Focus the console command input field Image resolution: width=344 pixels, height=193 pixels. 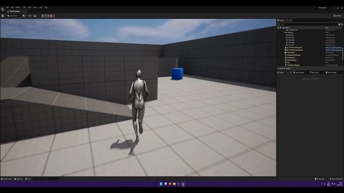[46, 179]
